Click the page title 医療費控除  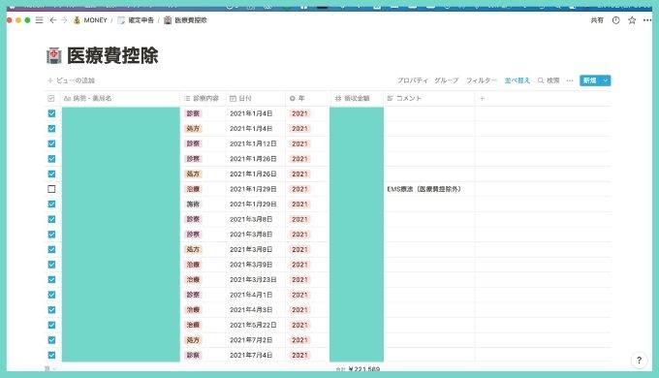[x=112, y=55]
